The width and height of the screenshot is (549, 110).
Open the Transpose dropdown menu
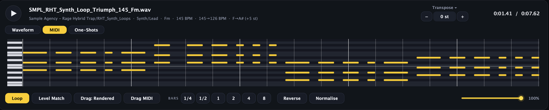tap(444, 8)
